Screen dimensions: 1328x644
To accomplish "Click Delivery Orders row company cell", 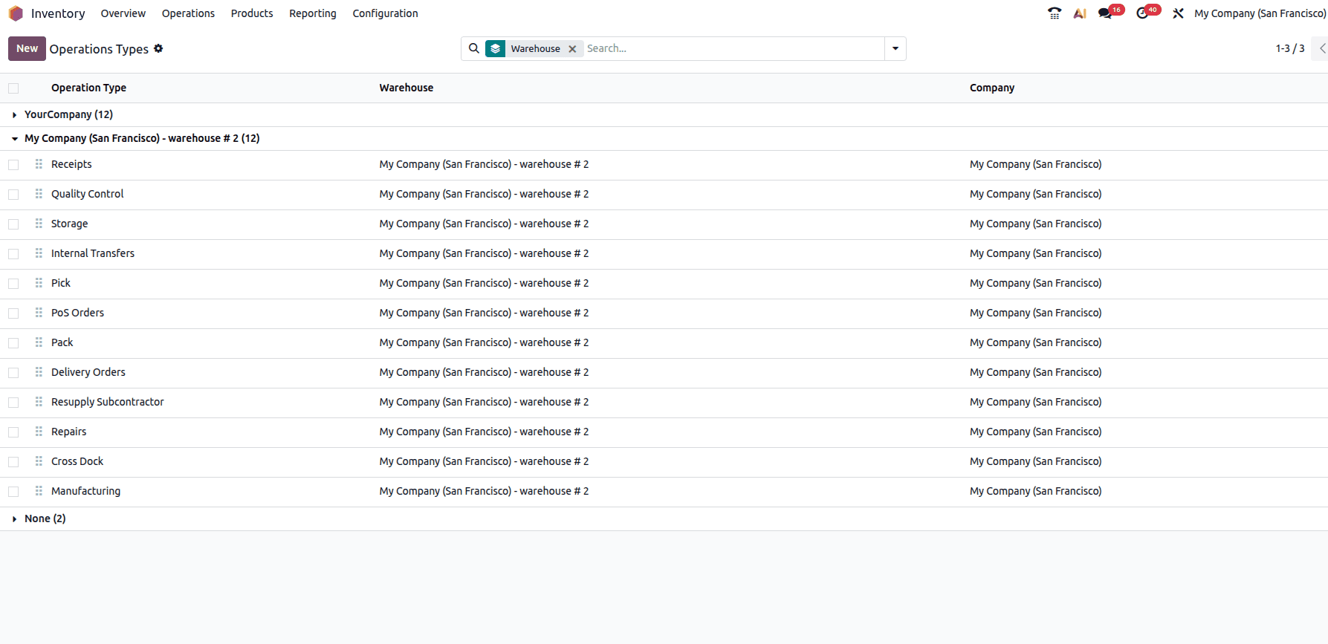I will point(1035,372).
